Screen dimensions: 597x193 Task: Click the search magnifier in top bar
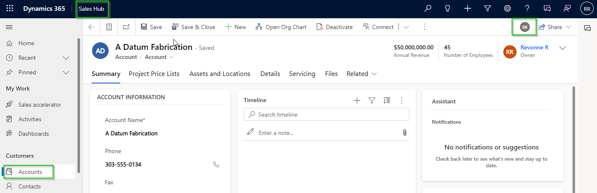click(428, 9)
